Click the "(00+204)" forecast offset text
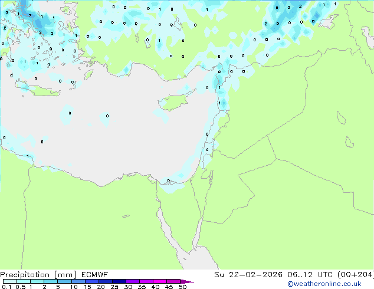Image resolution: width=374 pixels, height=289 pixels. (356, 275)
